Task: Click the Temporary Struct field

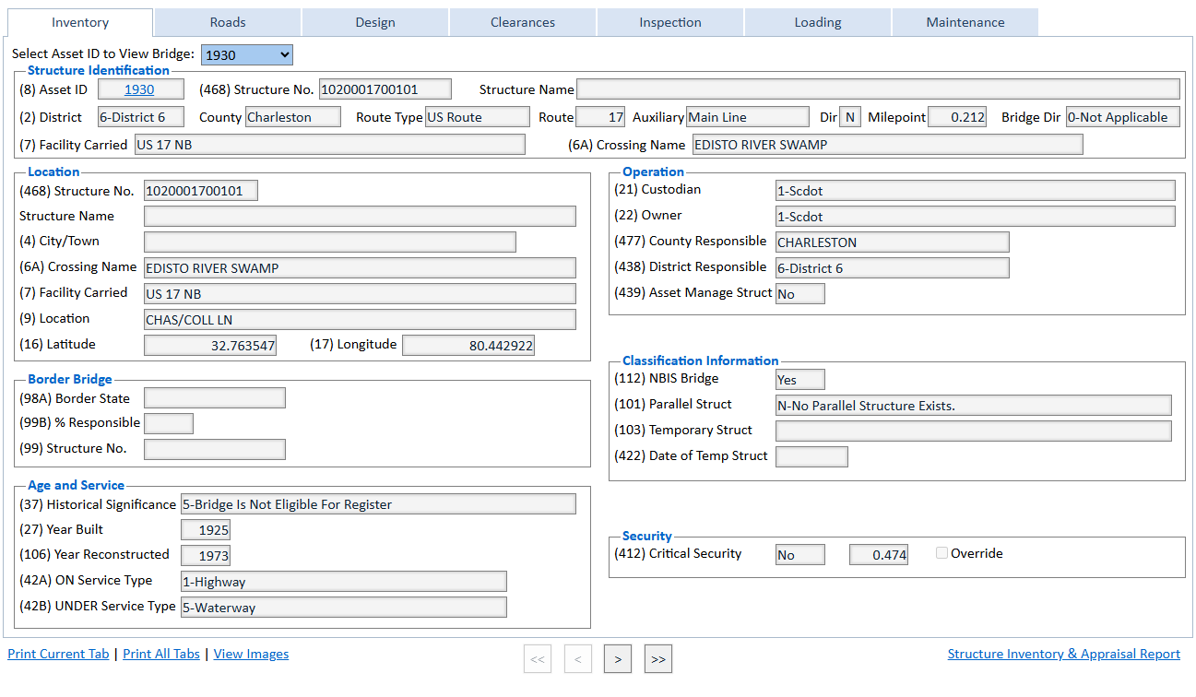Action: [974, 431]
